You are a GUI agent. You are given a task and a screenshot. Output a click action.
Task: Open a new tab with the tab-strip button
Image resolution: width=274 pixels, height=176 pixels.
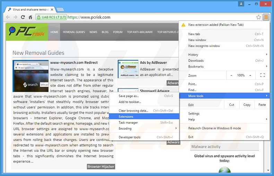[x=60, y=9]
